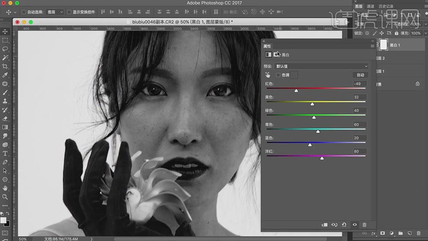
Task: Select the Crop tool
Action: [x=5, y=66]
